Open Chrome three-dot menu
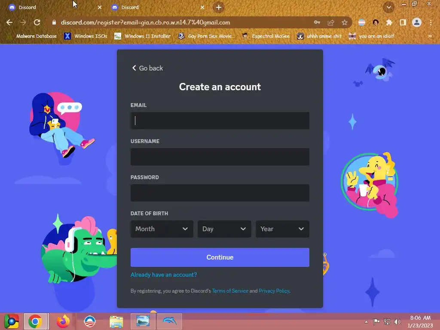This screenshot has height=330, width=440. 431,22
